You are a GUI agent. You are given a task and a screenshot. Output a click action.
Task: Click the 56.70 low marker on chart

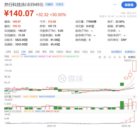[x=74, y=93]
